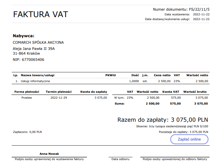This screenshot has height=166, width=221.
Task: Click Podpis osoby upoważnionej do odbioru faktury
Action: [x=175, y=159]
